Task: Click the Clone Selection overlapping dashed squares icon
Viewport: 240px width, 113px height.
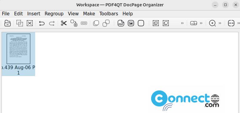Action: coord(20,23)
